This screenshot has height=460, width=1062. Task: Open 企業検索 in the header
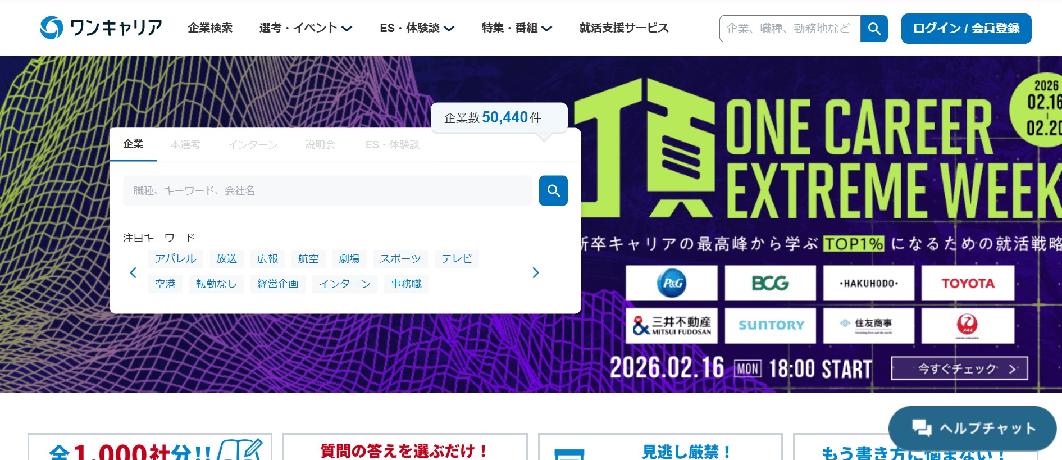tap(210, 28)
